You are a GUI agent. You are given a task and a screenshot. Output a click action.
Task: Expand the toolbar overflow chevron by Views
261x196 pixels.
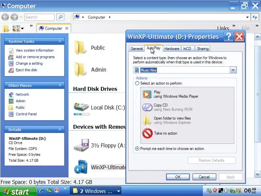pos(31,26)
